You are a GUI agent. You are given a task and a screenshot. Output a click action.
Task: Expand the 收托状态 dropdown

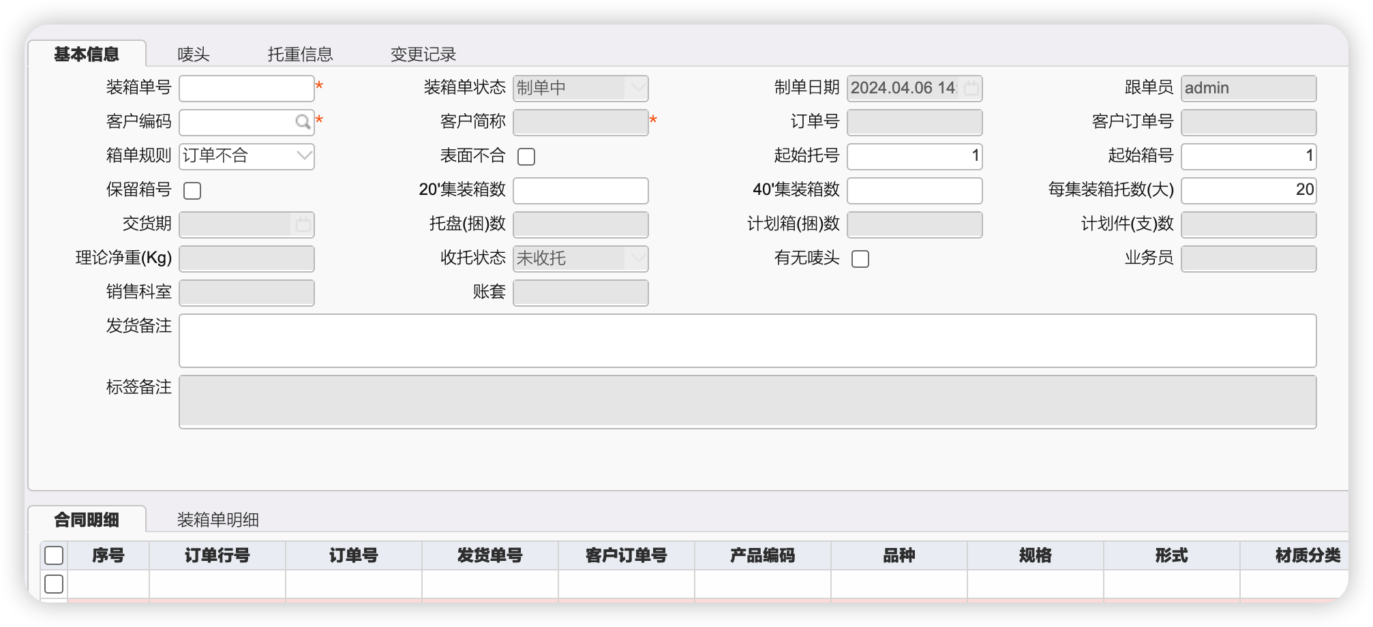(638, 258)
